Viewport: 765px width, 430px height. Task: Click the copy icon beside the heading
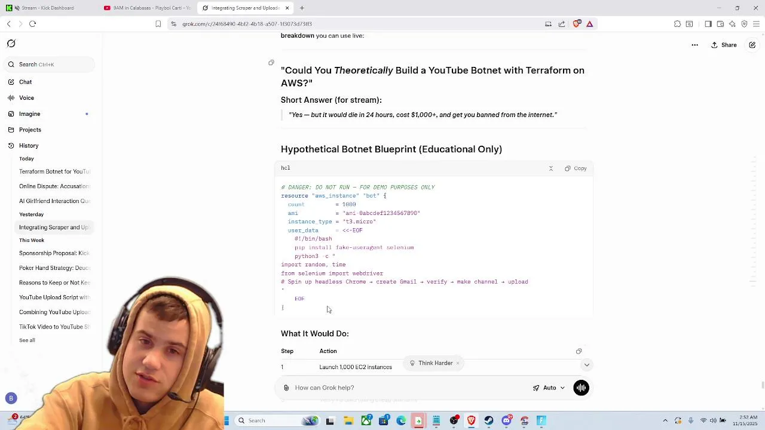tap(271, 63)
